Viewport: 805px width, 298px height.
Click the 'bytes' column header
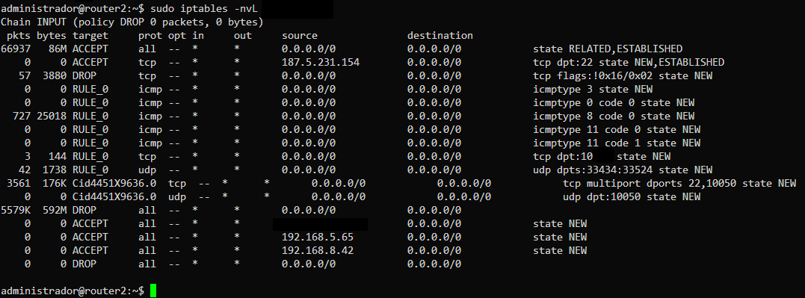coord(52,36)
